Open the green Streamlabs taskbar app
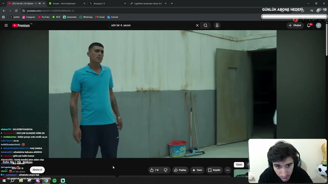The height and width of the screenshot is (184, 328). pos(63,181)
